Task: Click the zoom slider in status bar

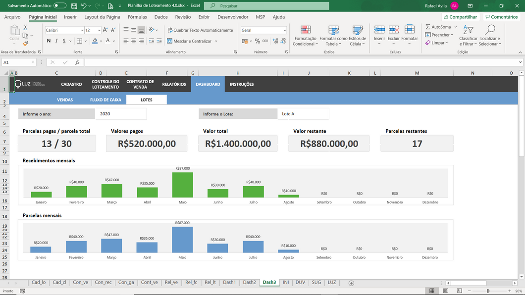Action: 488,291
